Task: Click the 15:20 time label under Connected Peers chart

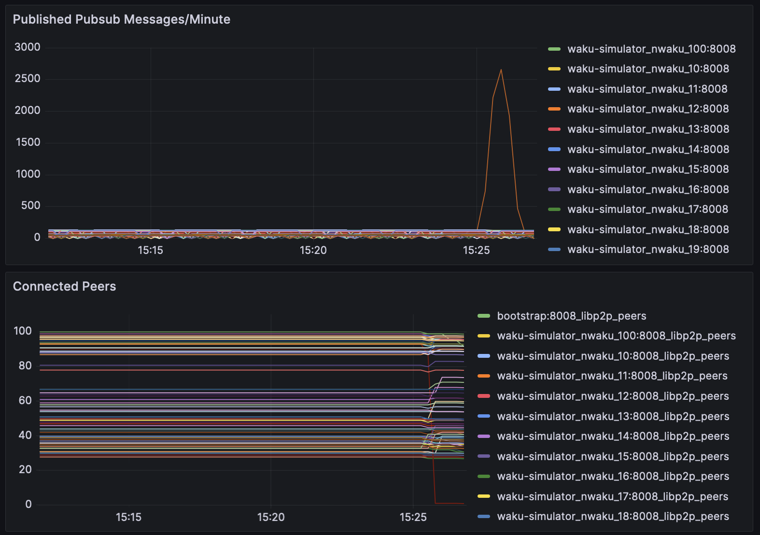Action: [271, 517]
